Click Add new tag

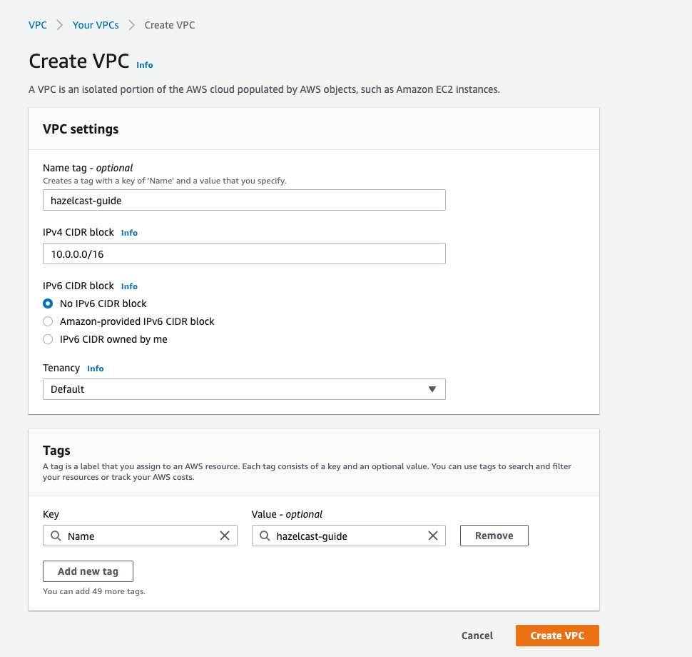point(88,571)
